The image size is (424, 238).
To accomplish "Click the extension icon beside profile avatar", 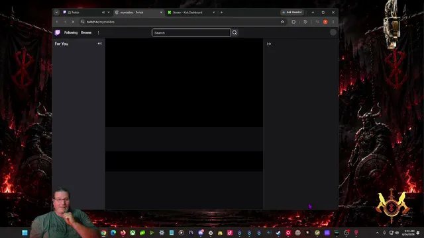I will pyautogui.click(x=317, y=22).
